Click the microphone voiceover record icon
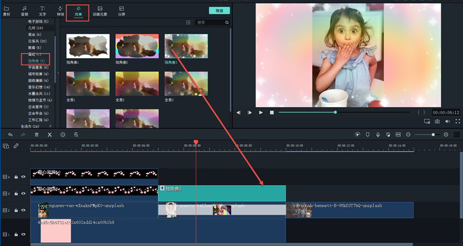This screenshot has width=463, height=246. (x=378, y=134)
